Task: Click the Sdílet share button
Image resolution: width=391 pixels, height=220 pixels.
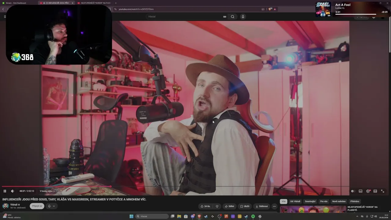Action: point(229,206)
